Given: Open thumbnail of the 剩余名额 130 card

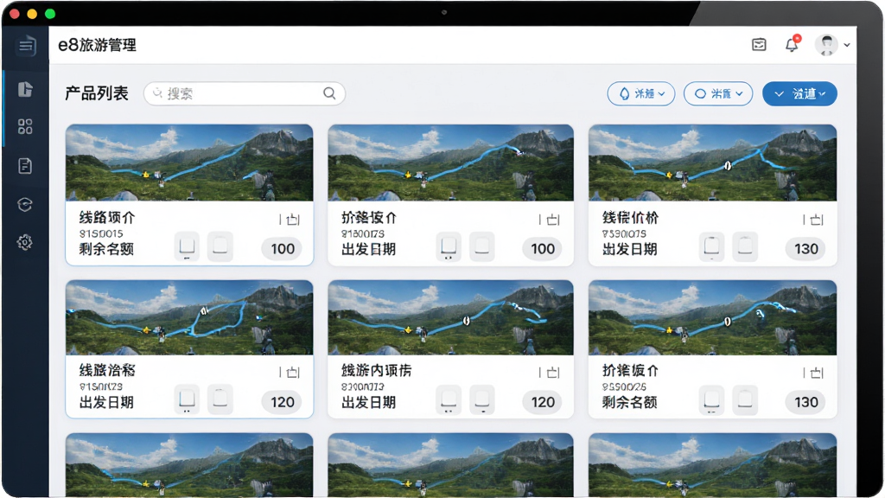Looking at the screenshot, I should (x=712, y=318).
